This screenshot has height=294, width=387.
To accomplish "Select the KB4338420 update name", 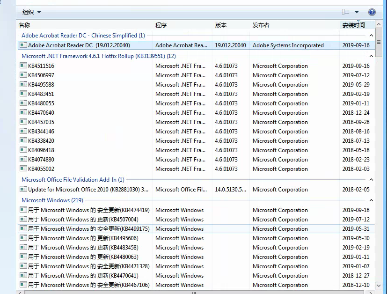I will tap(41, 141).
